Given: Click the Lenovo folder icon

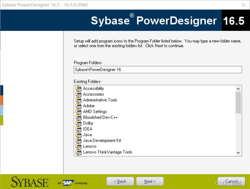Looking at the screenshot, I should click(78, 146).
